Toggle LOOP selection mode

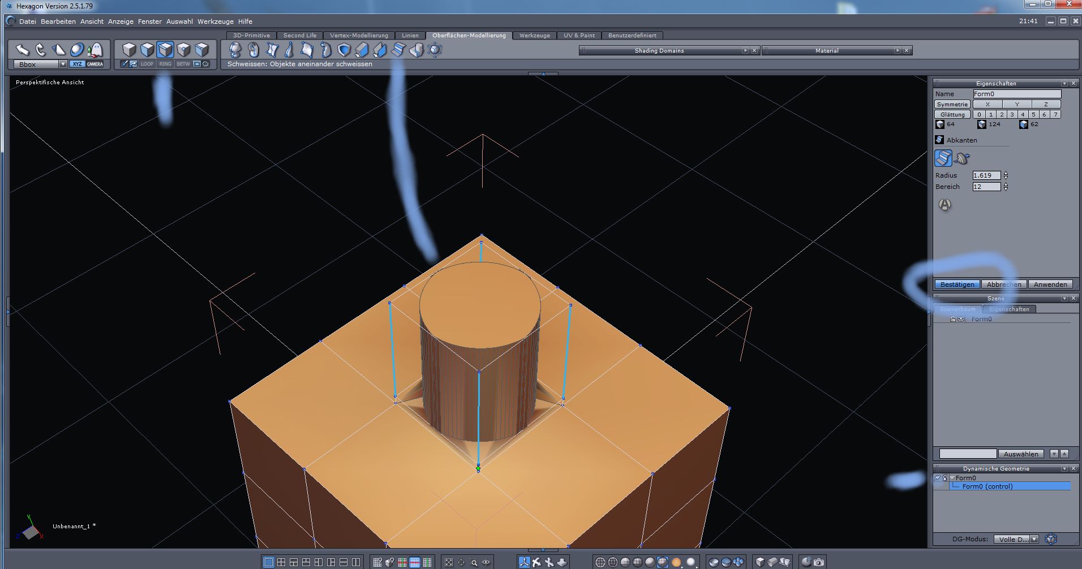click(x=147, y=64)
